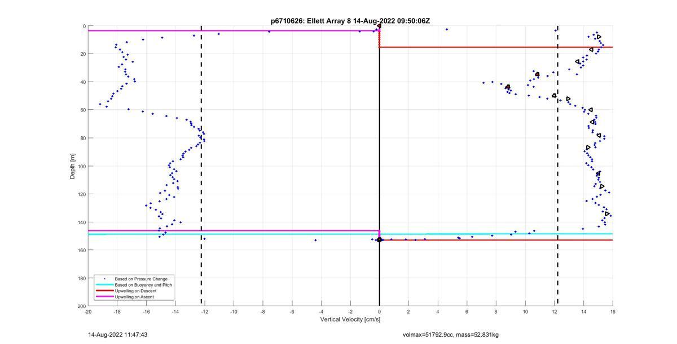This screenshot has height=344, width=677.
Task: Click legend entry 'Based on Pressure Change'
Action: (x=141, y=279)
